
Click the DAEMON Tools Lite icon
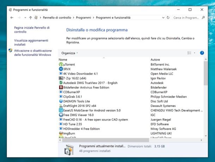(61, 101)
